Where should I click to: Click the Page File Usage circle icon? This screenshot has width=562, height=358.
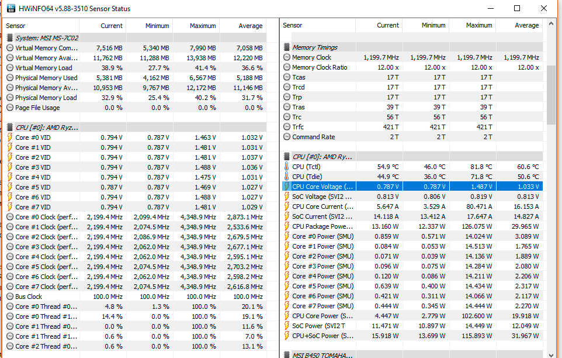9,108
